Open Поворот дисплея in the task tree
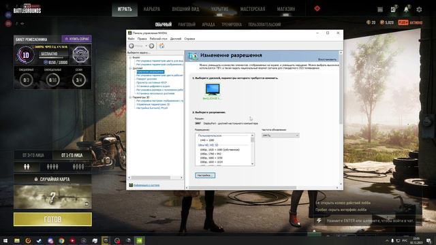 point(146,79)
